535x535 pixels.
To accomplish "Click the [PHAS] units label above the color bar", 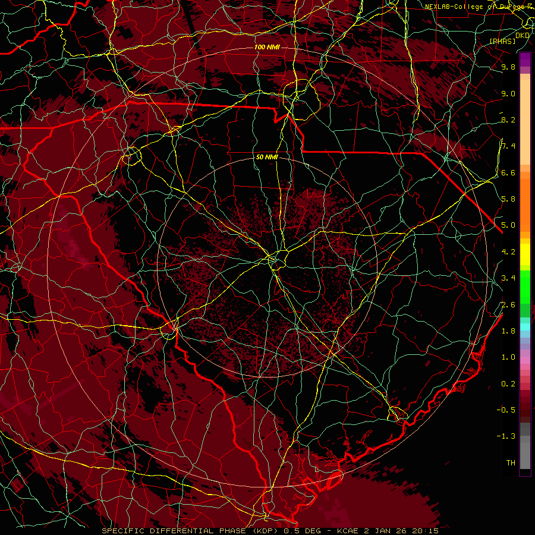I will 502,41.
